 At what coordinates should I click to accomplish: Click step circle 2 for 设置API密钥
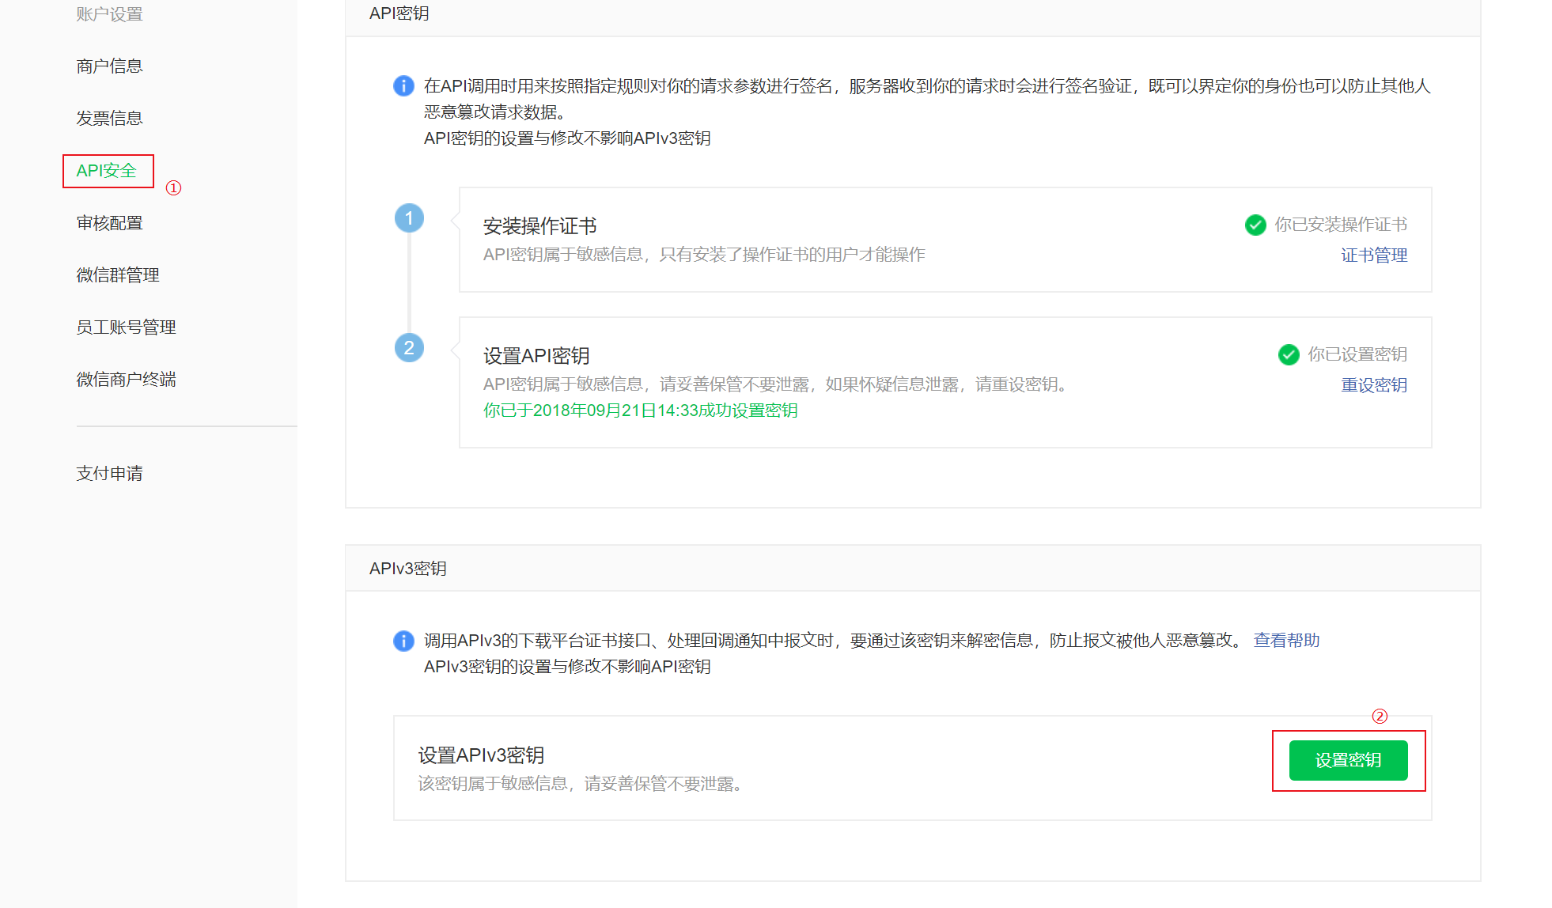click(409, 348)
